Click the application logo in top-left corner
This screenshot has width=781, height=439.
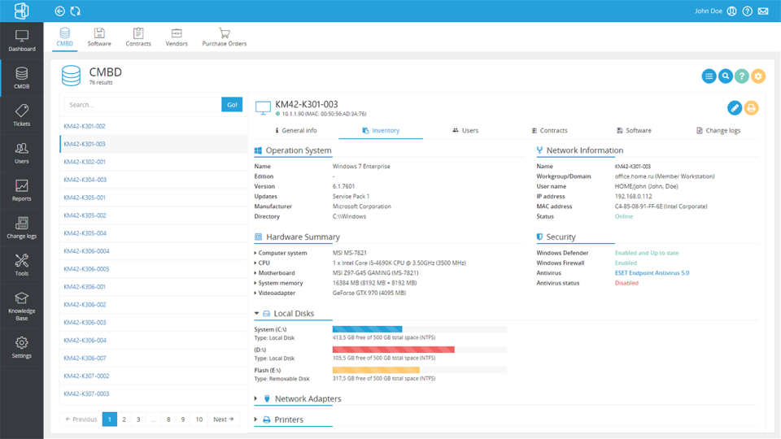coord(21,11)
